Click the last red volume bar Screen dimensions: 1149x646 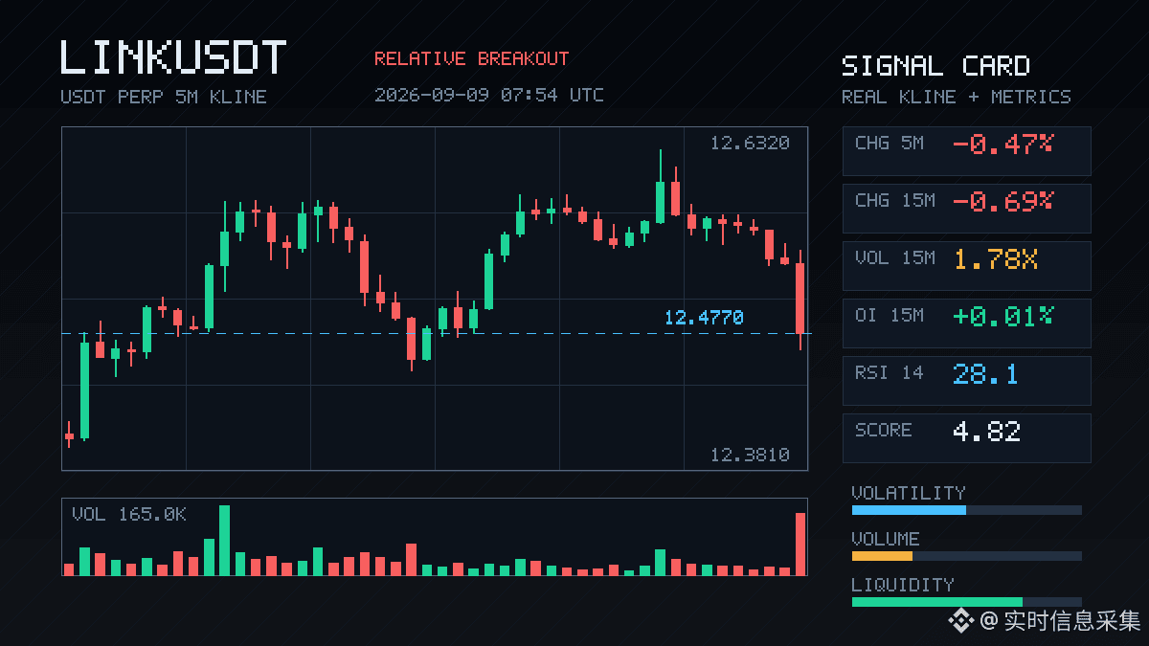tap(800, 544)
